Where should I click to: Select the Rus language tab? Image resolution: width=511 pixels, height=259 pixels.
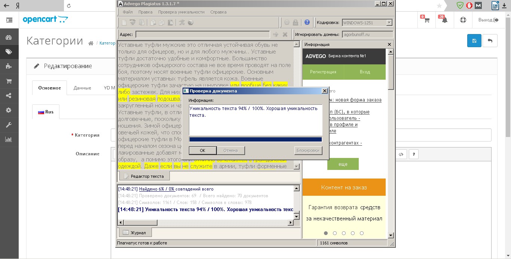(x=46, y=112)
